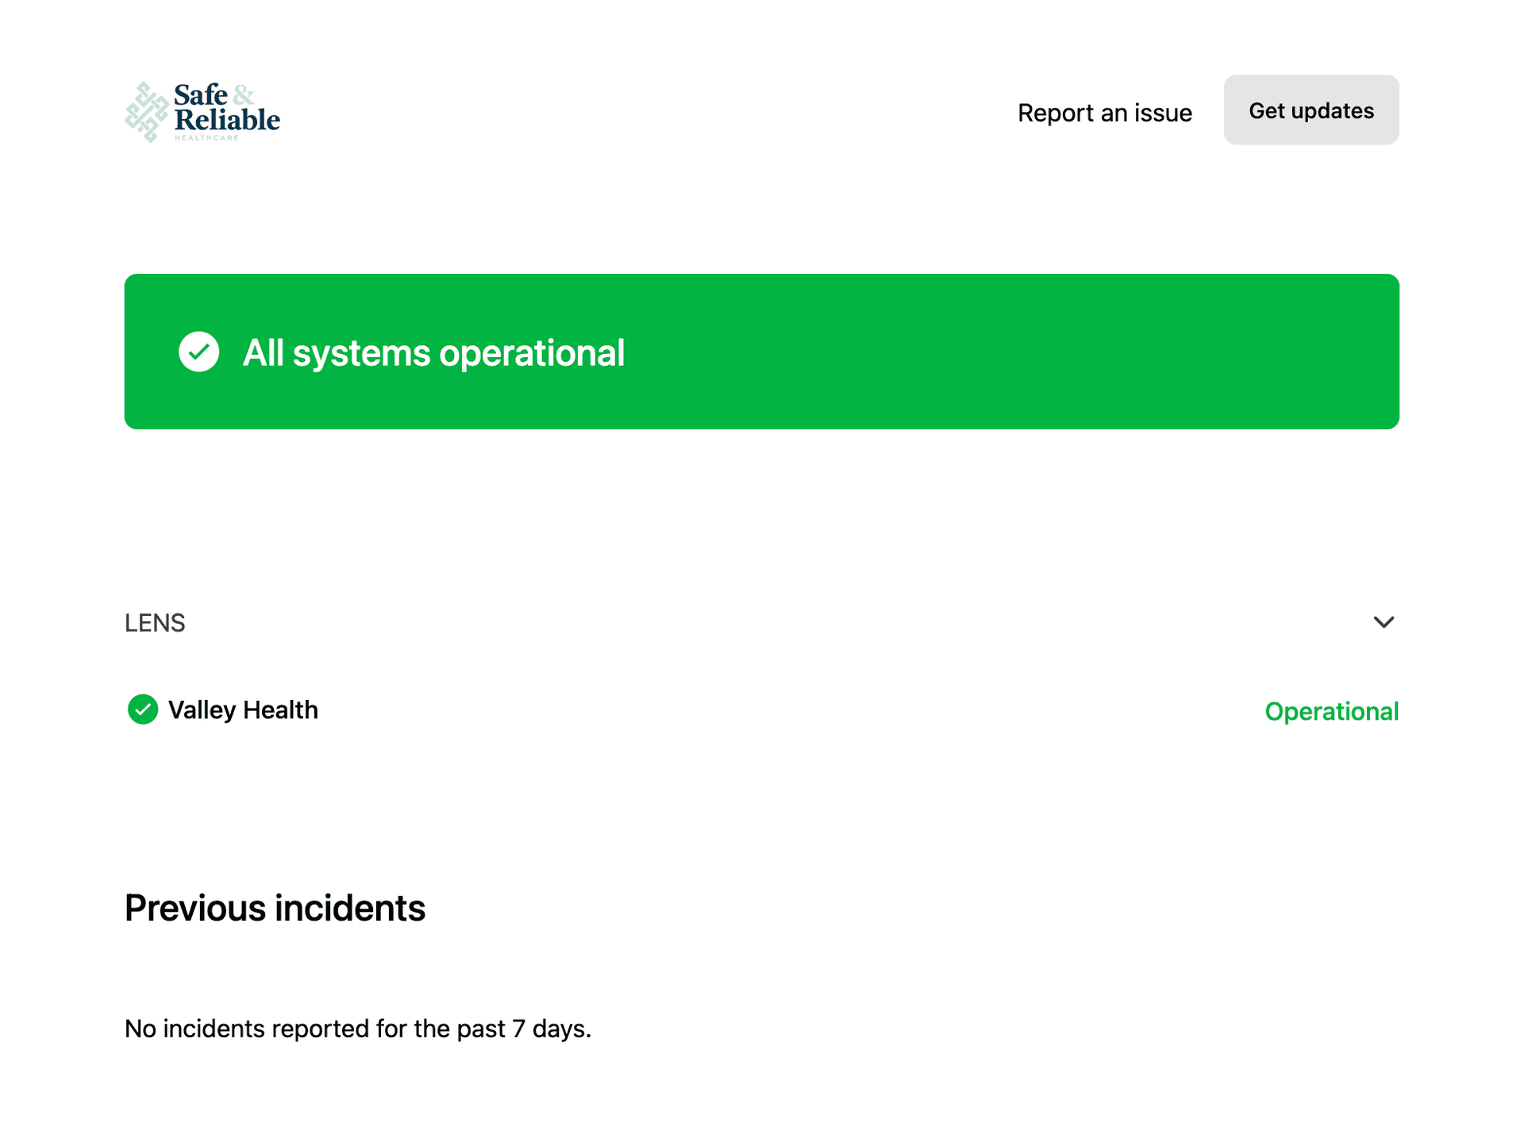1524x1123 pixels.
Task: Click the All systems operational banner text
Action: click(x=433, y=352)
